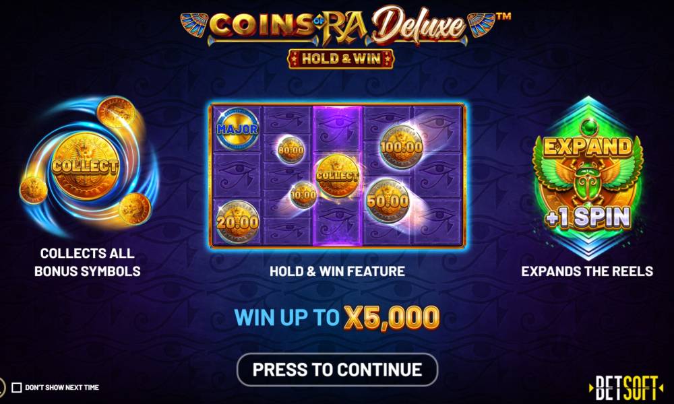Click the center COLLECT coin on reels
Image resolution: width=674 pixels, height=404 pixels.
tap(338, 176)
